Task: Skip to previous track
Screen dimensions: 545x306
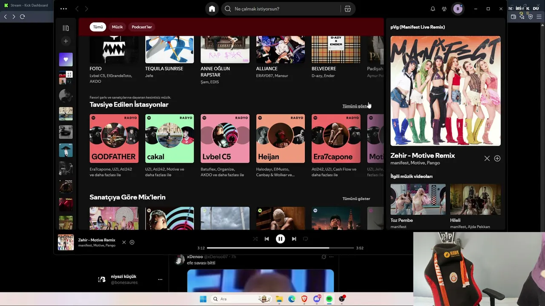Action: [x=267, y=239]
